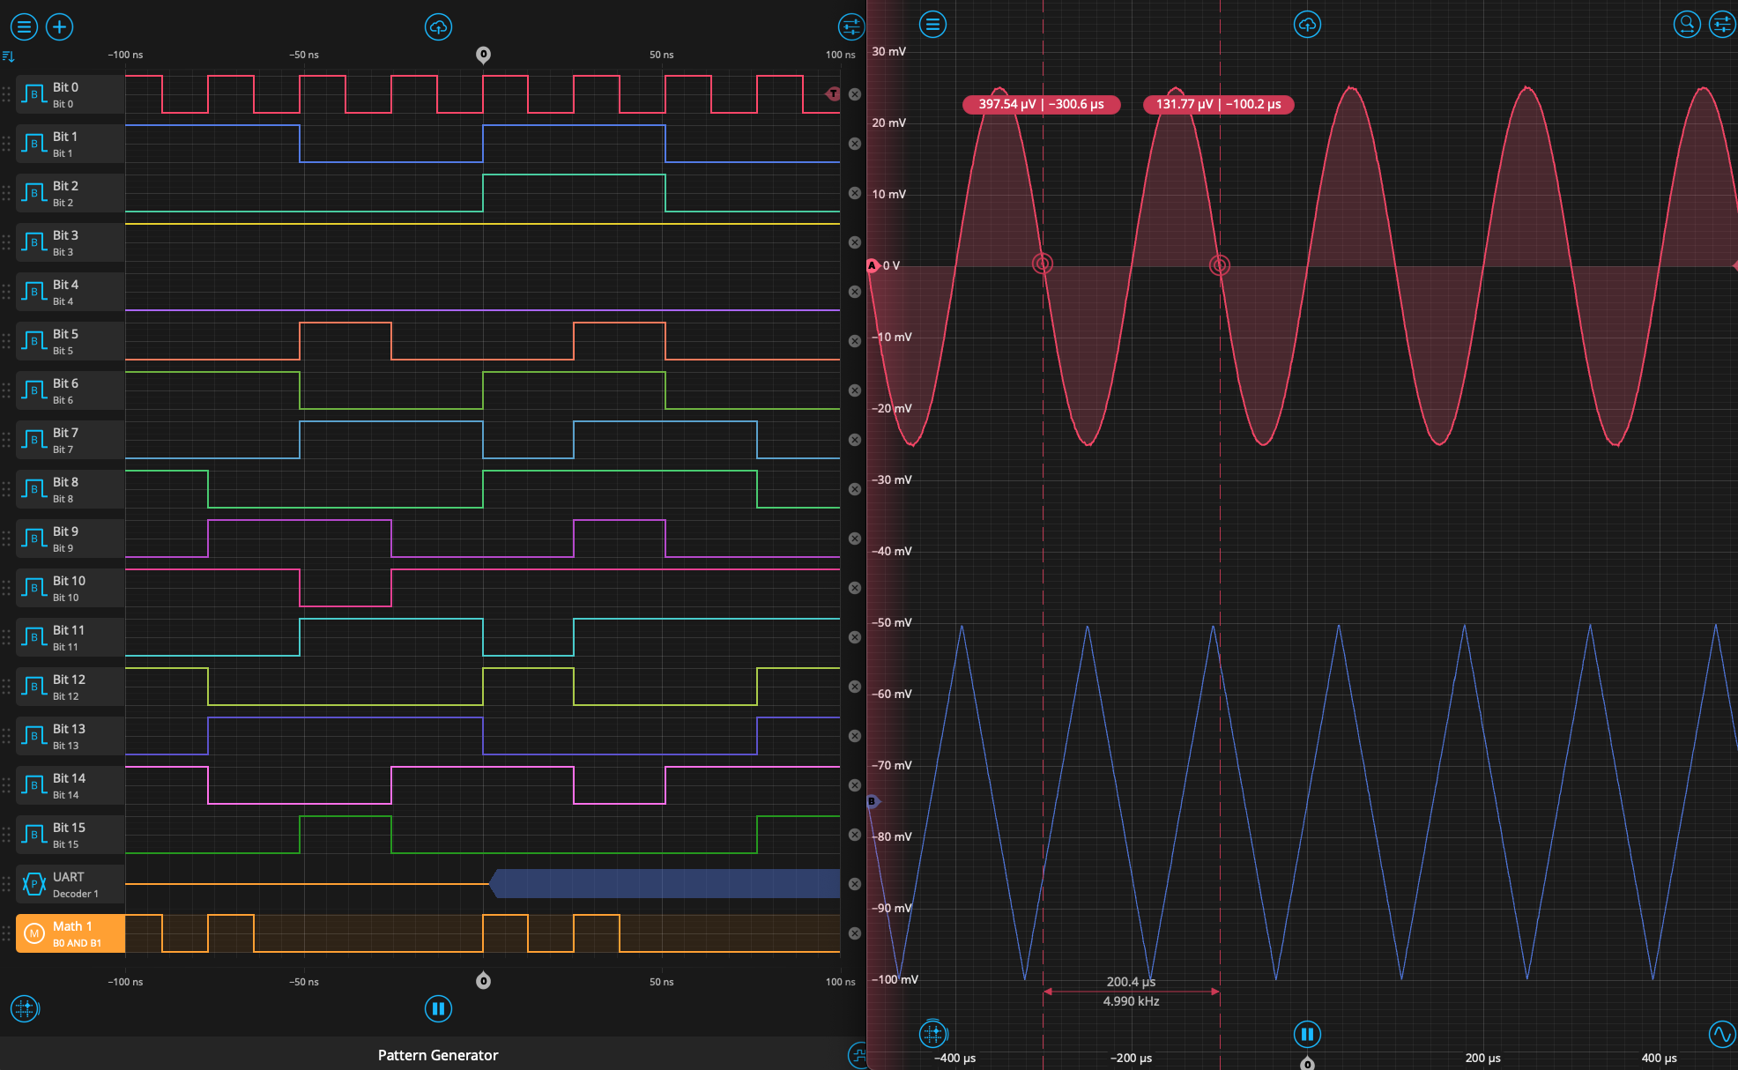Image resolution: width=1738 pixels, height=1070 pixels.
Task: Open the oscilloscope hamburger menu
Action: click(933, 24)
